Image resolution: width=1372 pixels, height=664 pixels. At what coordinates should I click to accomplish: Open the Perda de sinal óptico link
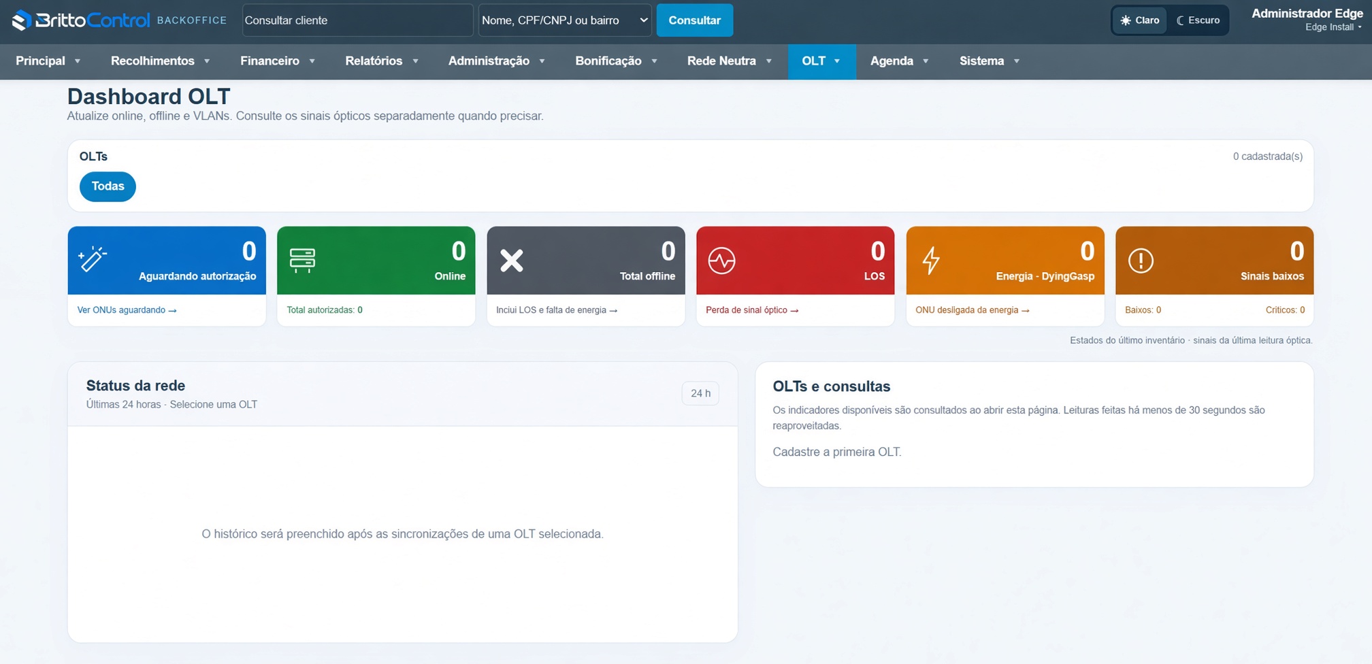[x=752, y=310]
